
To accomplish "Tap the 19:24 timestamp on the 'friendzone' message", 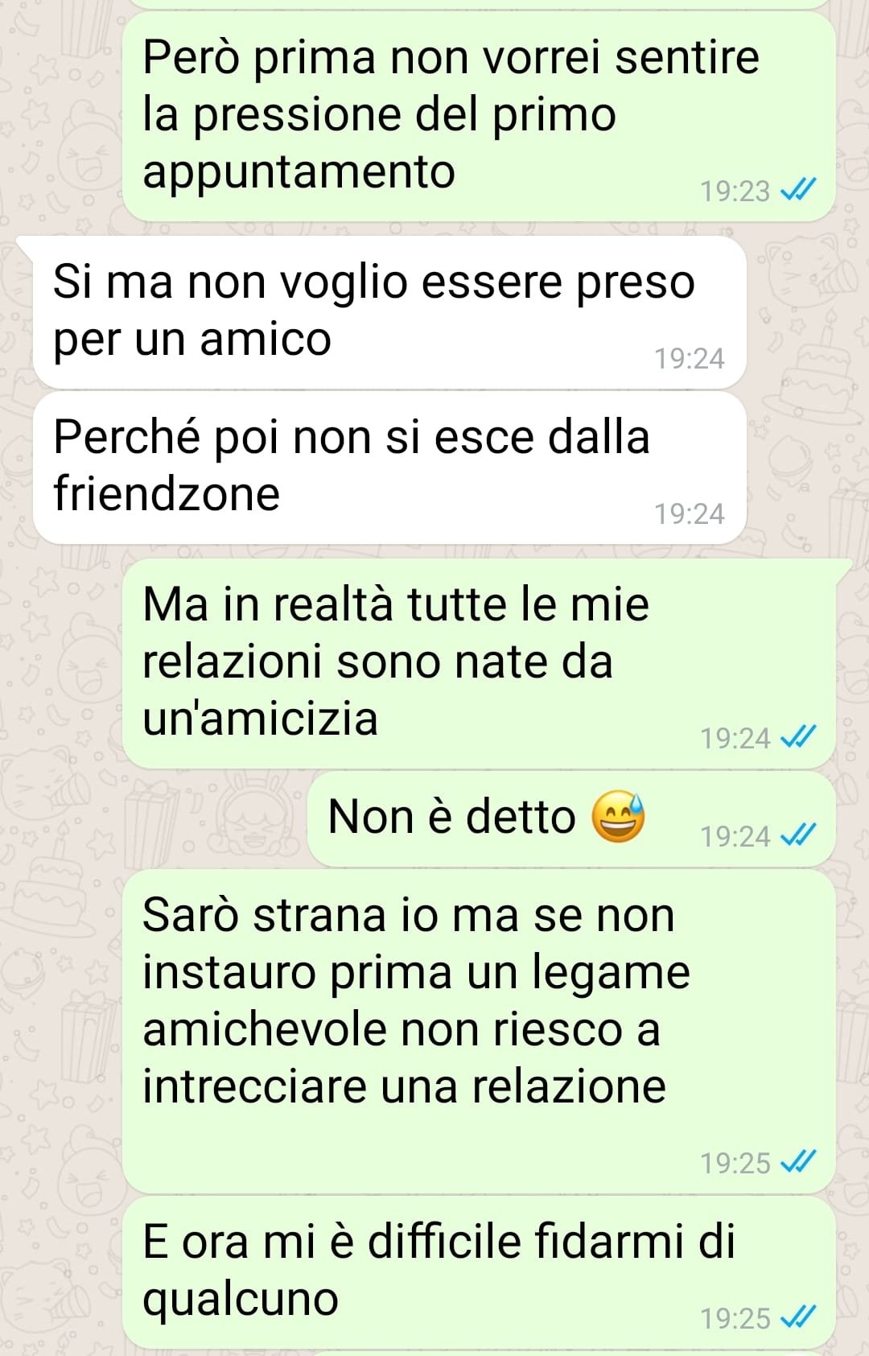I will point(690,513).
